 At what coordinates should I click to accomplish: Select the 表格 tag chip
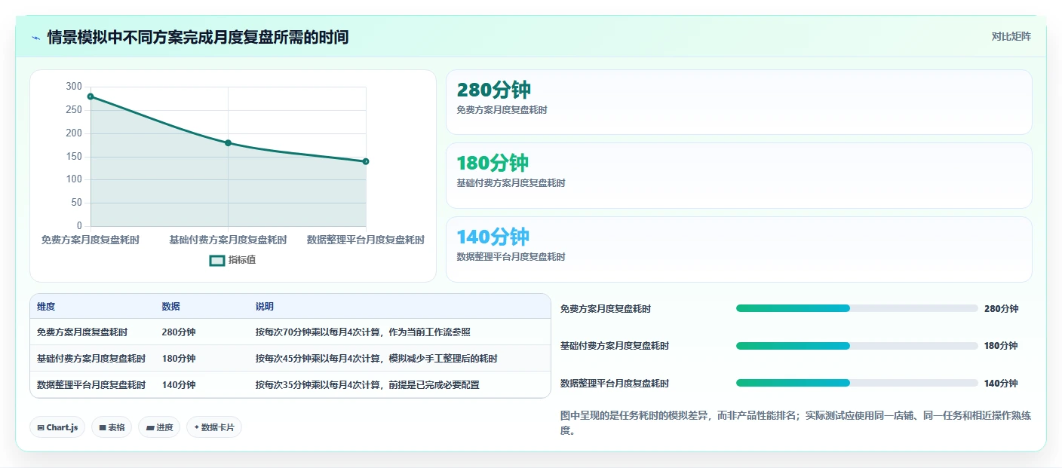[112, 427]
